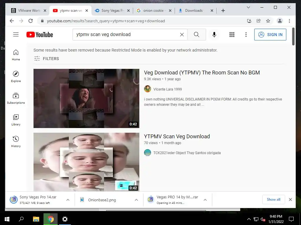Click the page vertical scrollbar
The height and width of the screenshot is (225, 301).
pos(293,36)
